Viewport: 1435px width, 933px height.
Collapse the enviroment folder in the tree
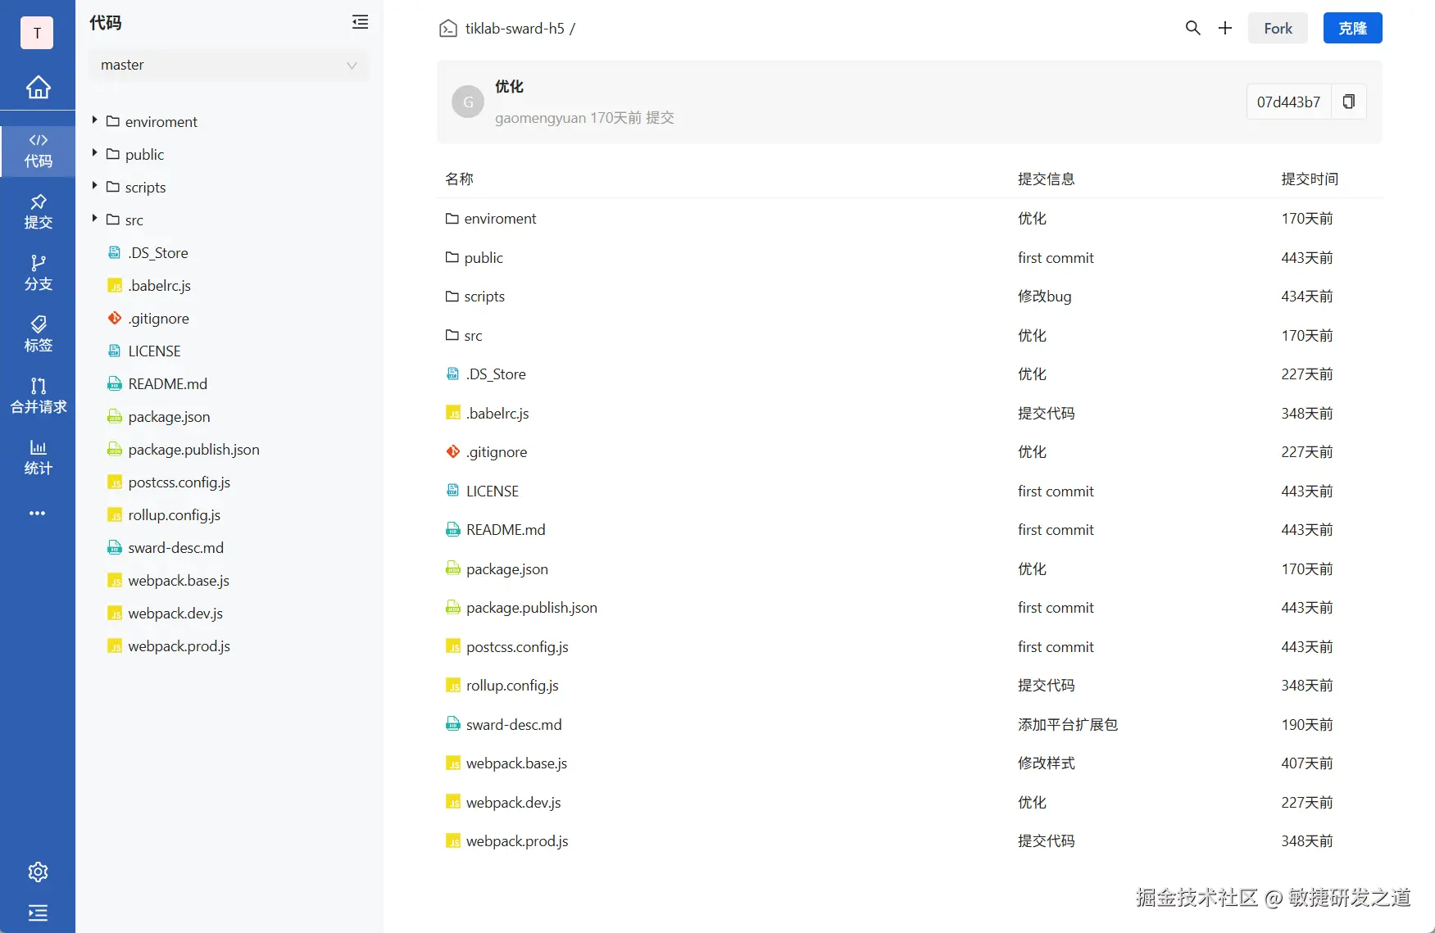pos(94,120)
